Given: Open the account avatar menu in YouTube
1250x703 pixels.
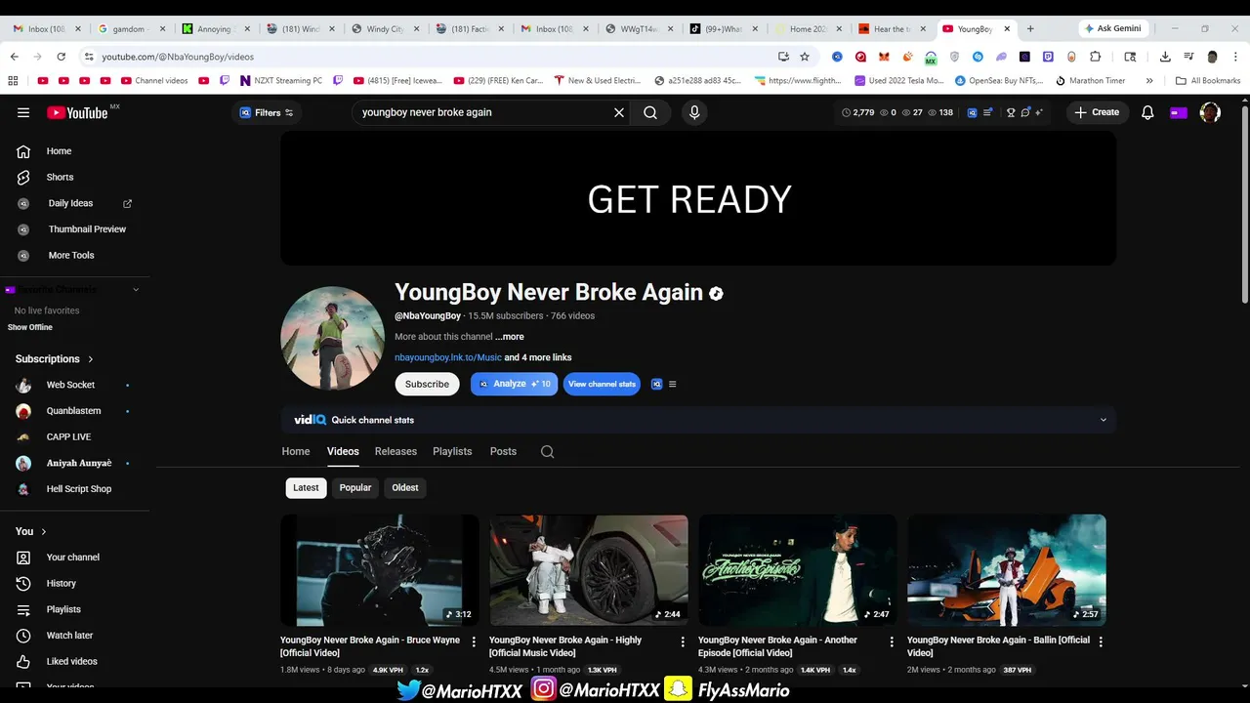Looking at the screenshot, I should (x=1210, y=112).
